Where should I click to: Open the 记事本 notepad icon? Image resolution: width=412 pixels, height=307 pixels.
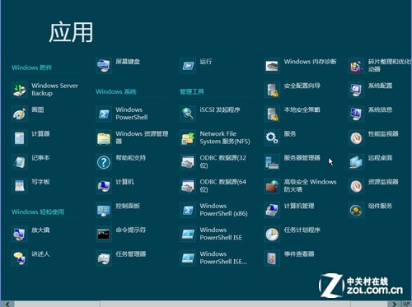tap(20, 162)
